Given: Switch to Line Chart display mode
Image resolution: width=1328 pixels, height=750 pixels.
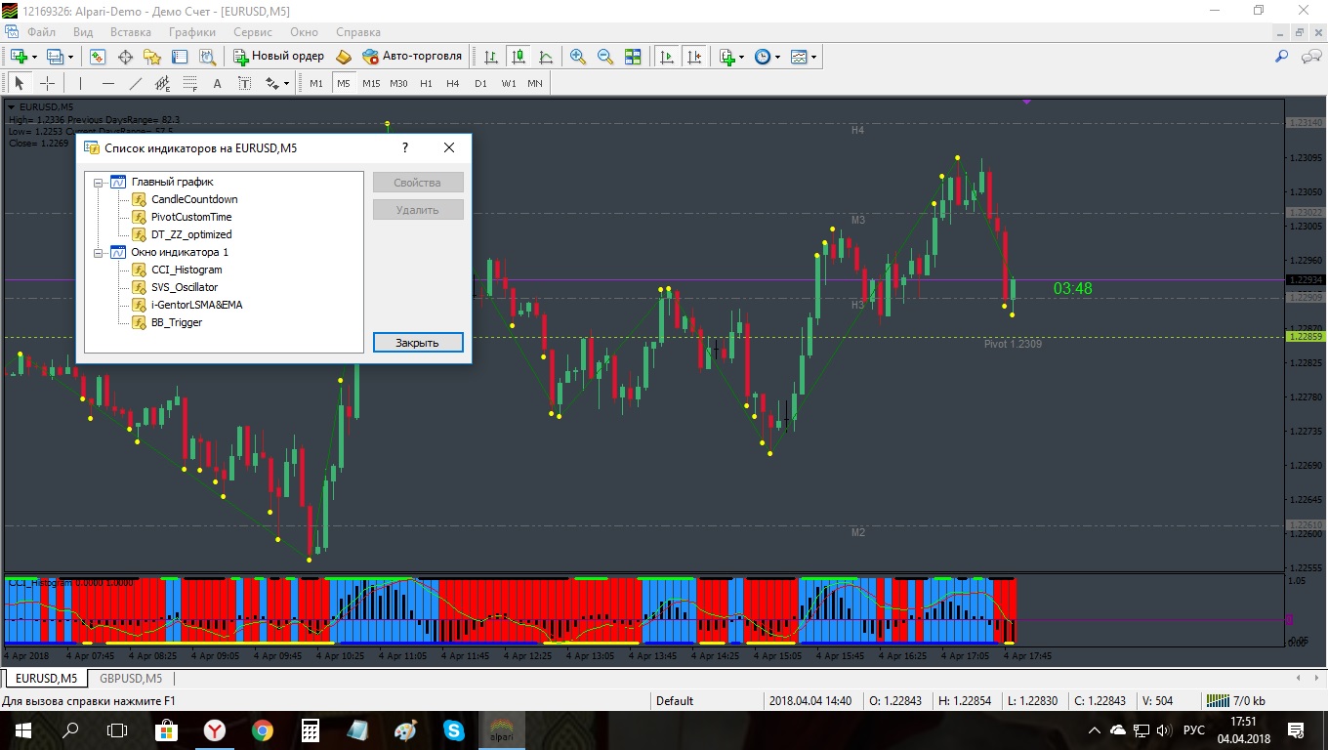Looking at the screenshot, I should click(x=545, y=57).
